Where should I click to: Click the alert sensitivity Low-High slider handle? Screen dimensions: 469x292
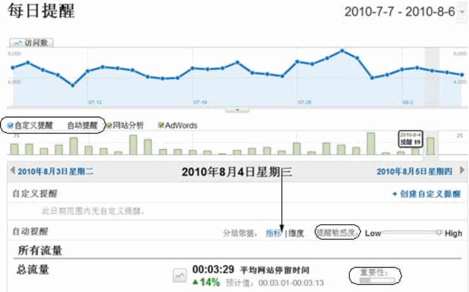(438, 233)
